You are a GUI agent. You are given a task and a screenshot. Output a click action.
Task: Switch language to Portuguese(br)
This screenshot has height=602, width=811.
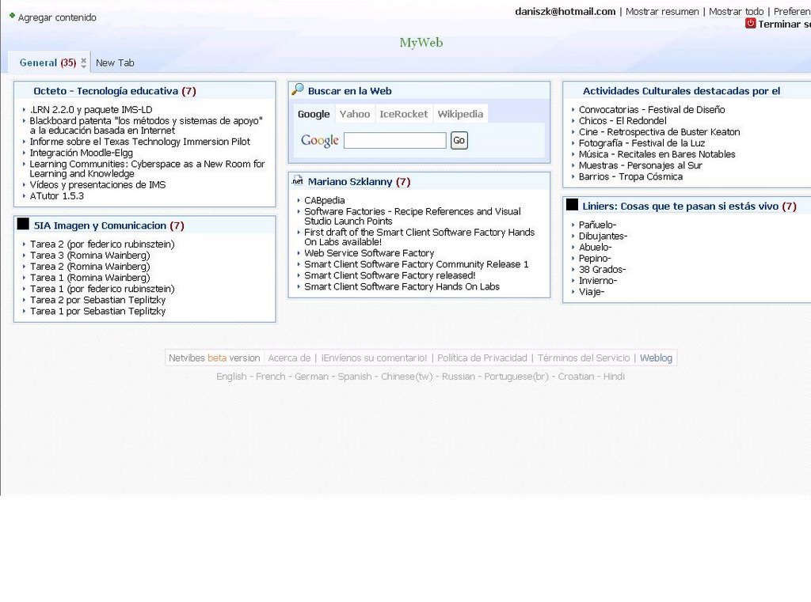click(x=516, y=377)
